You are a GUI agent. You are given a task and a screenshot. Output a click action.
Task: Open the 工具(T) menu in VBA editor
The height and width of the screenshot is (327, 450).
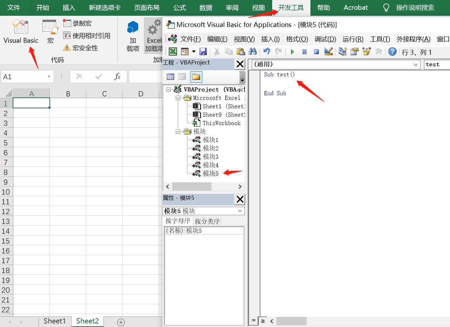[x=380, y=39]
